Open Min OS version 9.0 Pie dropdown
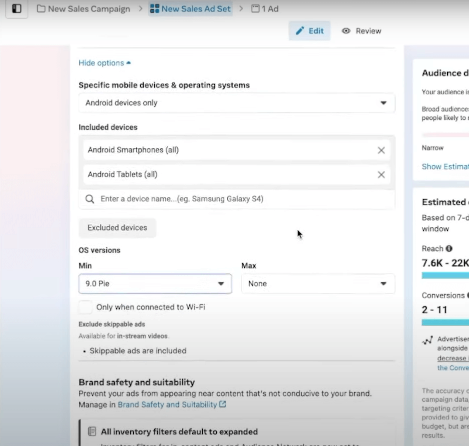This screenshot has height=446, width=469. point(155,284)
